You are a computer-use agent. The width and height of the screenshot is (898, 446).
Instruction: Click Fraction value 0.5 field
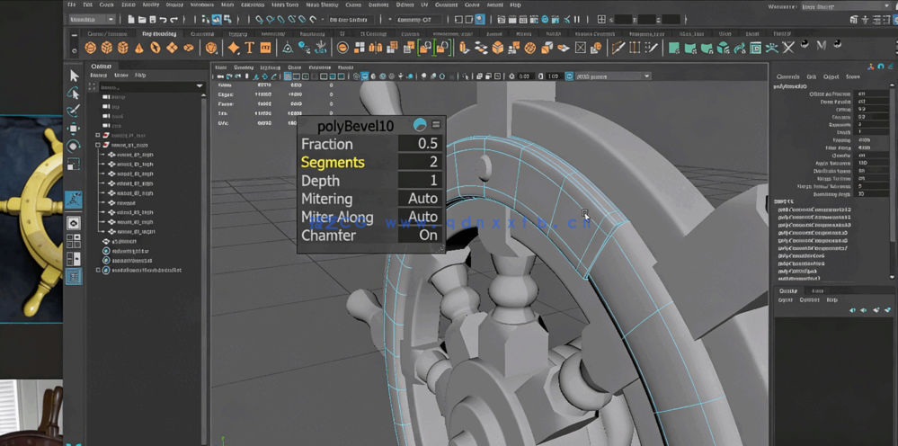pos(420,144)
